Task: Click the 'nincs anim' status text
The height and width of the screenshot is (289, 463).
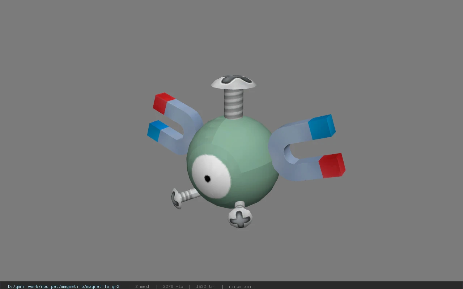Action: tap(242, 286)
